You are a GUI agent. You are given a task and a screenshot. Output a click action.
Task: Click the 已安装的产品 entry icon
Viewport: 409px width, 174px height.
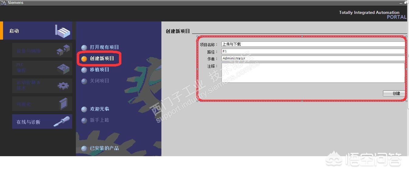pos(84,148)
